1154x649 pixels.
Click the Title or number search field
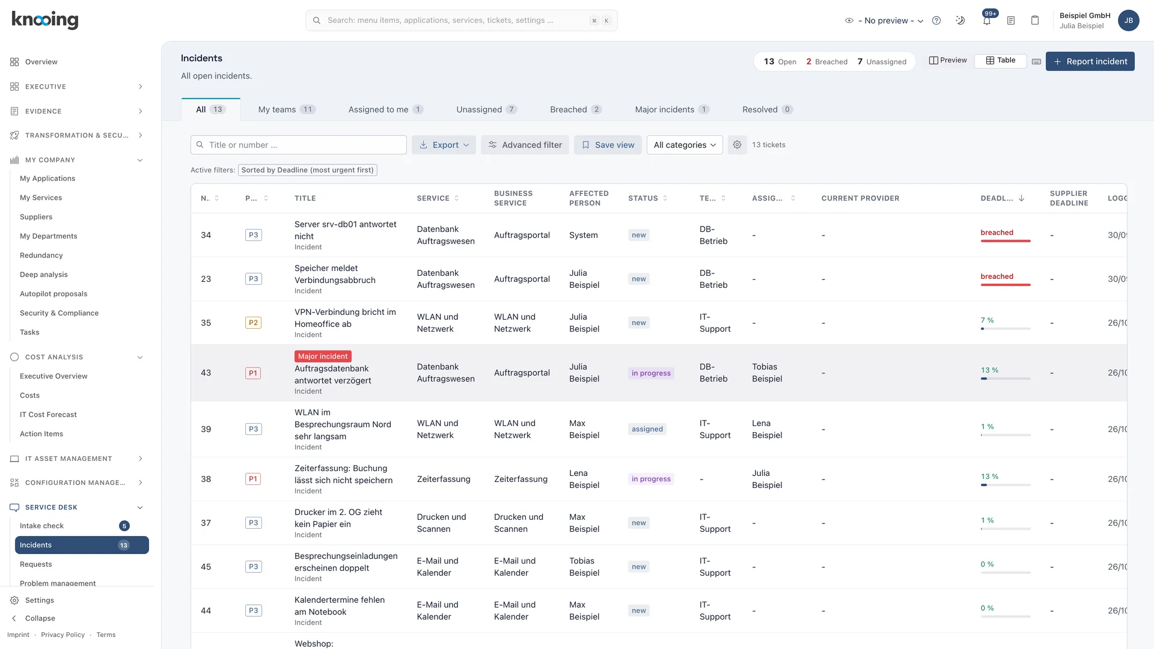299,145
